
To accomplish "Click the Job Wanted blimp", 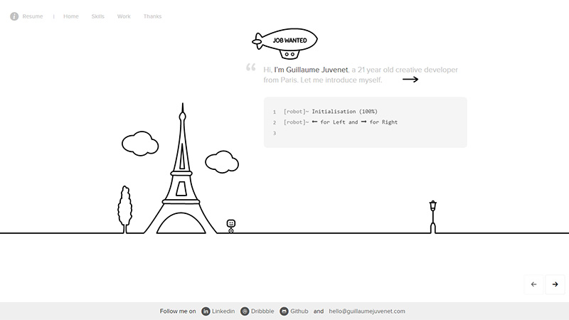I will pos(287,43).
